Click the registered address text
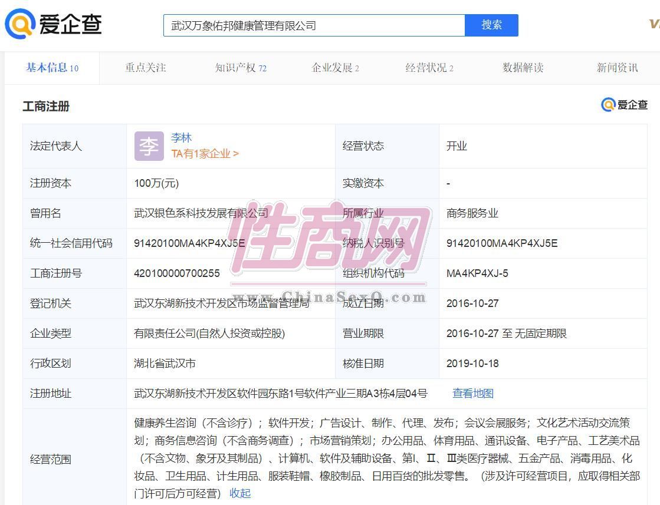The image size is (660, 505). pos(281,394)
